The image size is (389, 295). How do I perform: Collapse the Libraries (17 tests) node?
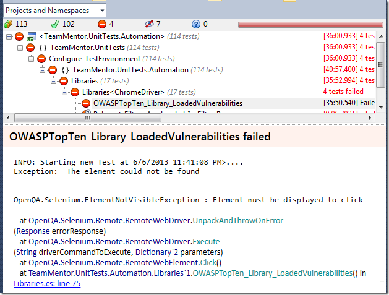point(54,81)
